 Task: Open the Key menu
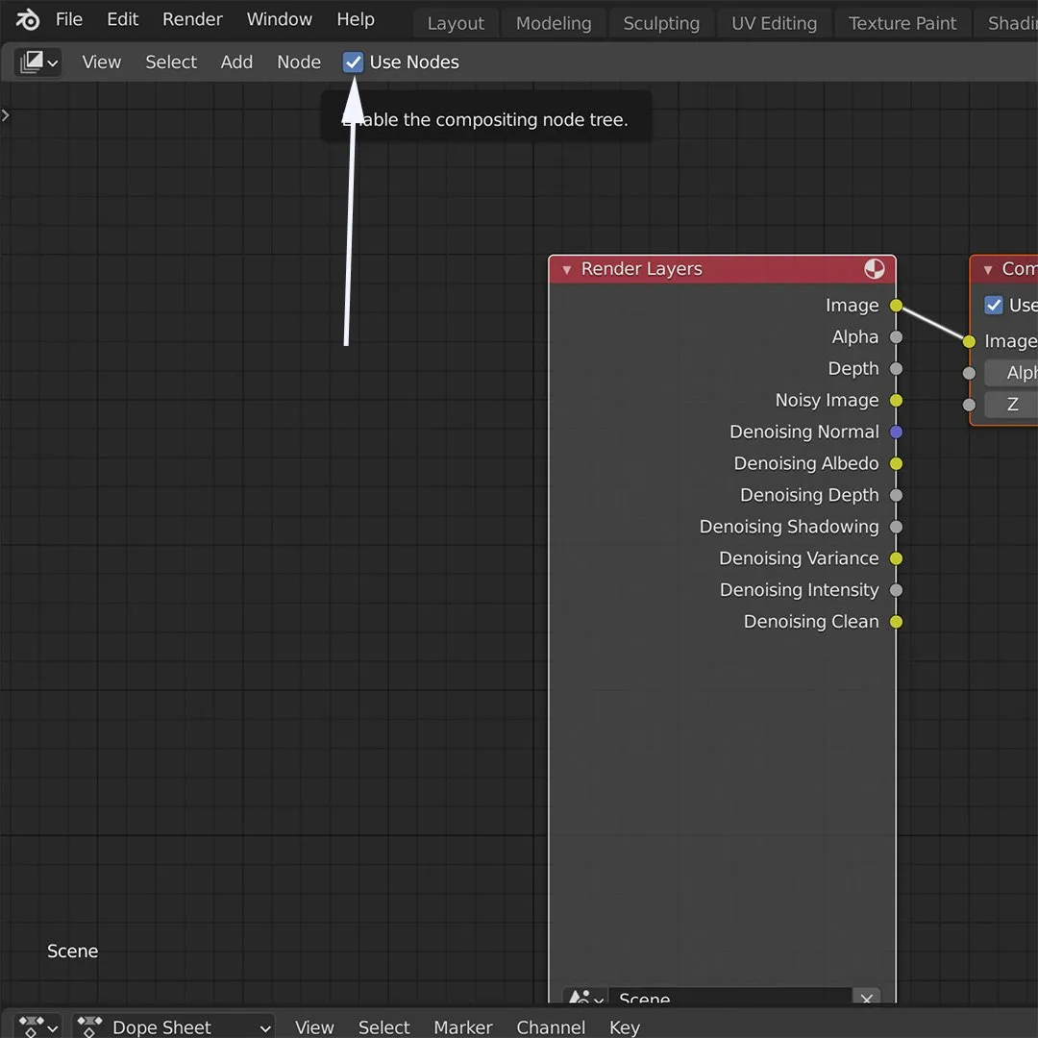625,1027
